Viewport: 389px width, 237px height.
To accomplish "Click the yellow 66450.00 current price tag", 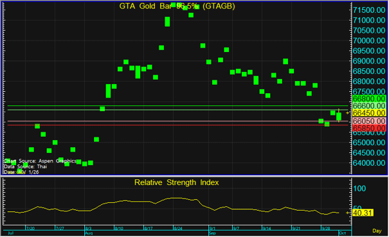I will (369, 113).
